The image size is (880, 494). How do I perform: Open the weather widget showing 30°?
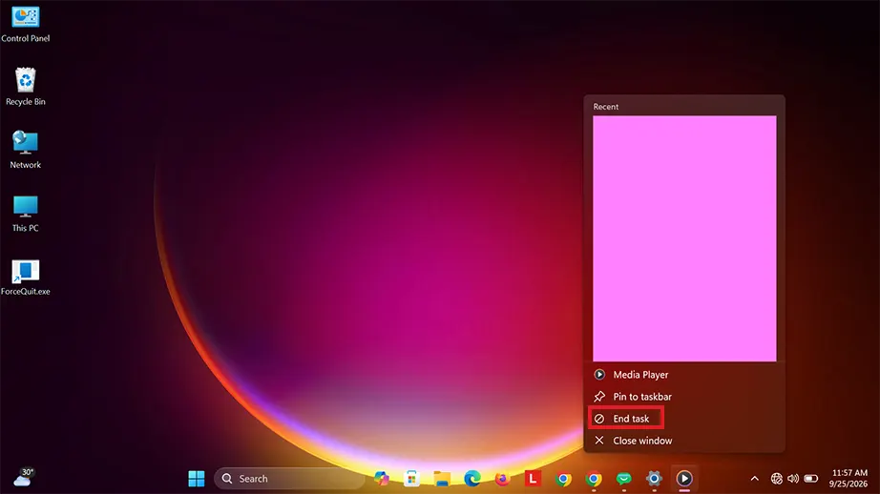click(24, 479)
